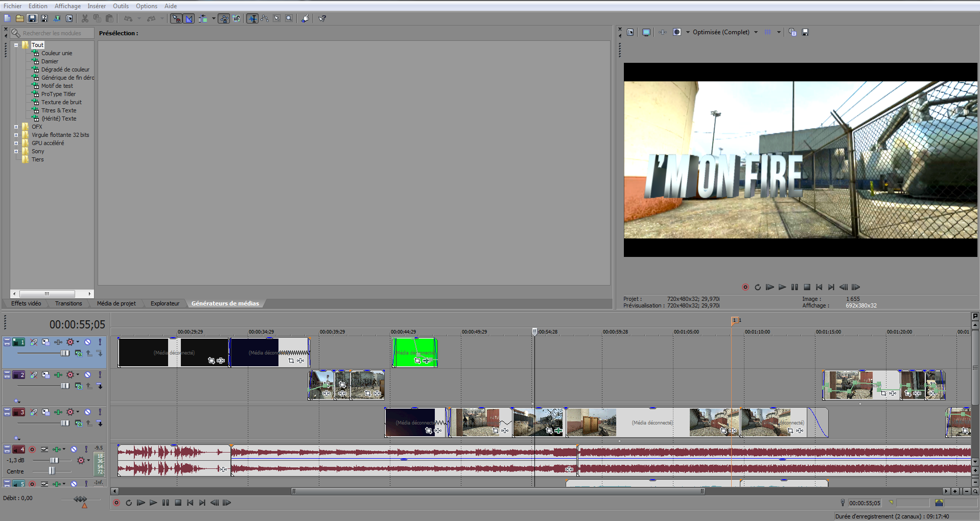Save preview snapshot to file (floppy icon)
Image resolution: width=980 pixels, height=521 pixels.
coord(805,32)
